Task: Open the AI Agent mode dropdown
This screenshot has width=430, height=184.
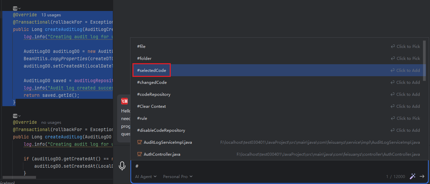Action: click(x=146, y=177)
